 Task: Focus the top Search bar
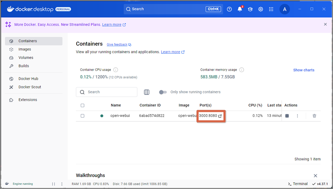[173, 9]
